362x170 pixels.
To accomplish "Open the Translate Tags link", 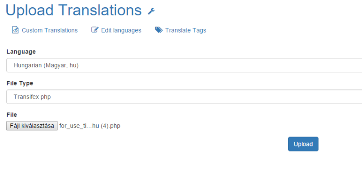I will click(x=186, y=30).
